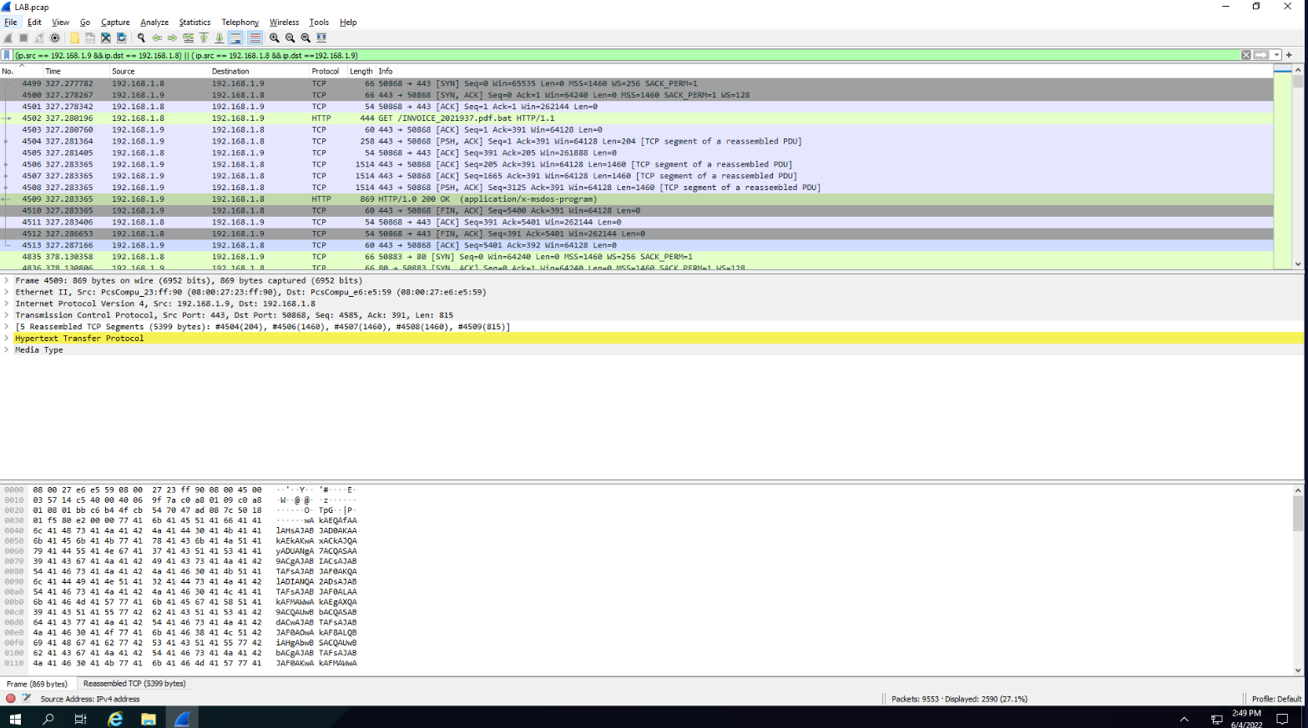Zoom in on packet list text
This screenshot has width=1308, height=728.
[275, 38]
